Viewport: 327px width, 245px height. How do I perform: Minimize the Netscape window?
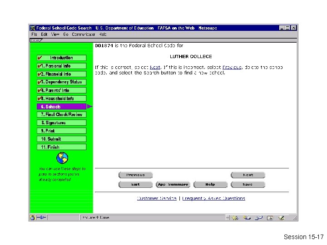[282, 28]
